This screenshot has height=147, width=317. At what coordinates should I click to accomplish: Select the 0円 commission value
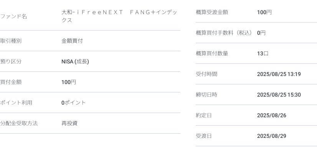coord(261,33)
